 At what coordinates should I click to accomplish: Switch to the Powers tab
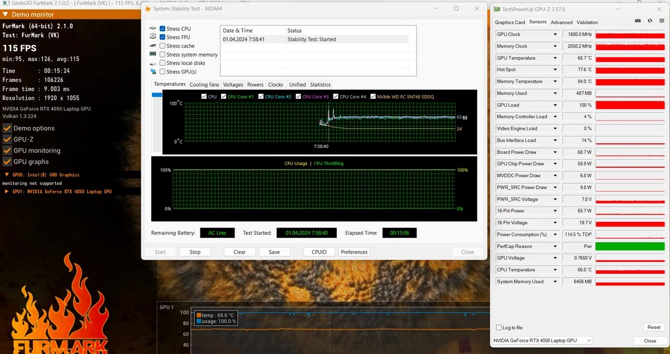pos(255,85)
